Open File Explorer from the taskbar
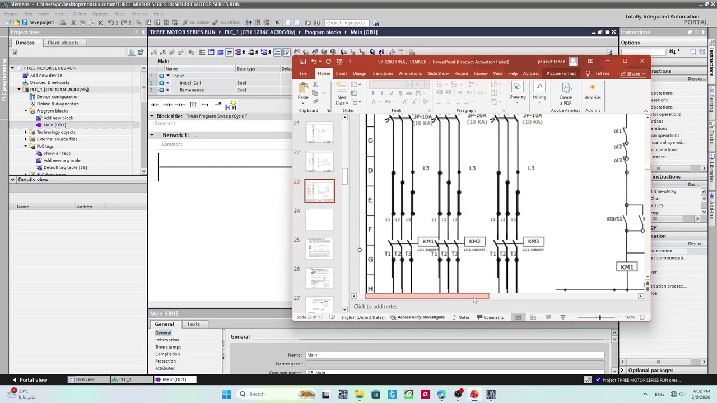Screen dimensions: 717x403 point(359,394)
